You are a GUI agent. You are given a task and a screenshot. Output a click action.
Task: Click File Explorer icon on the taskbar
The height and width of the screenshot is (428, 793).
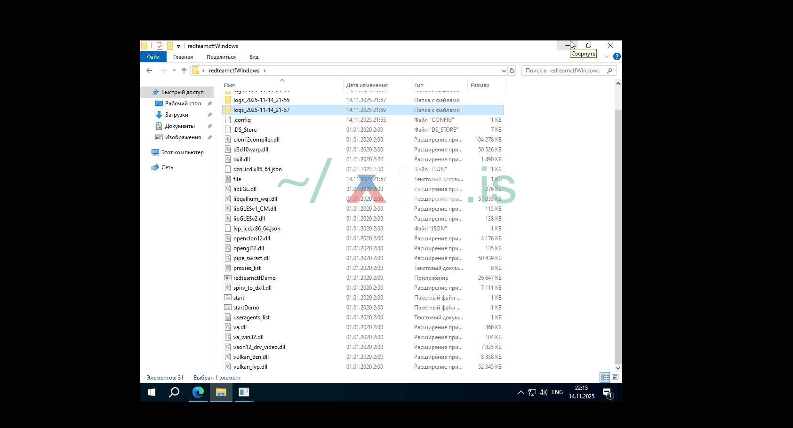click(221, 392)
